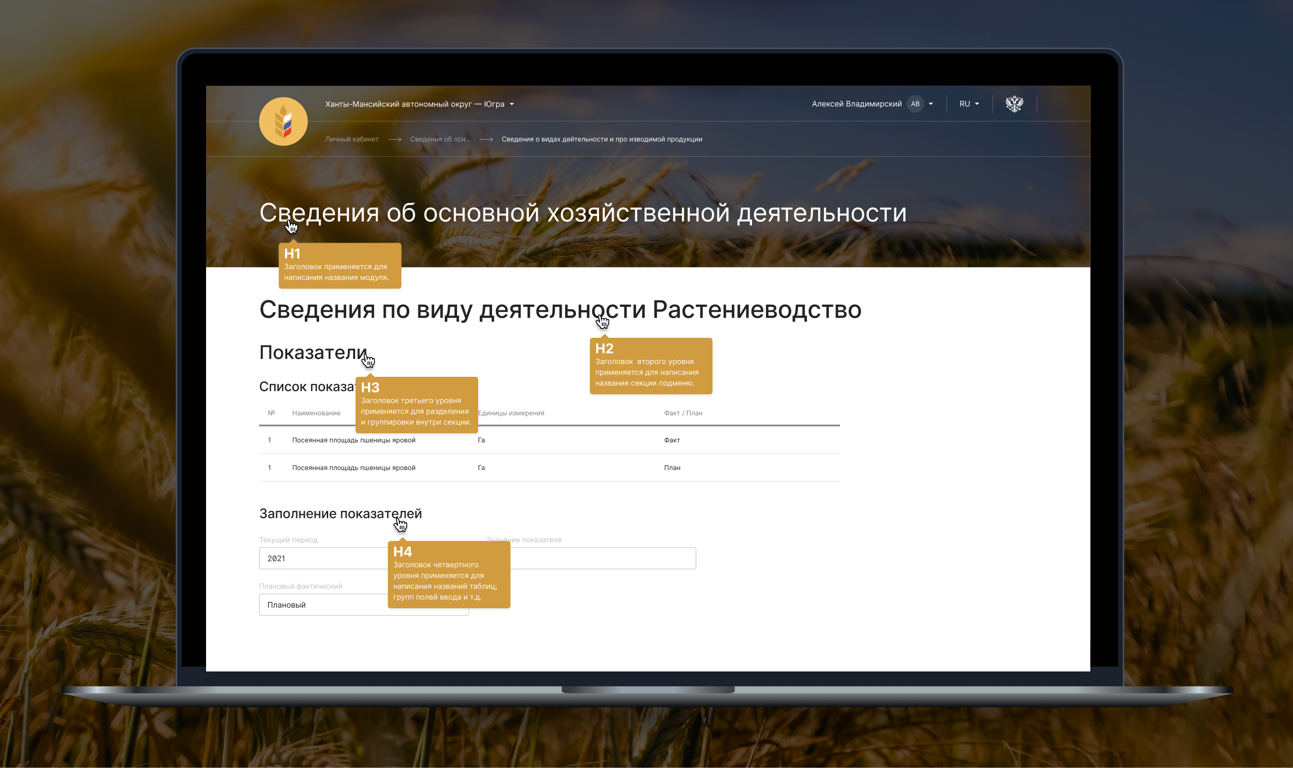The image size is (1293, 768).
Task: Click the Наименование column header
Action: (x=316, y=413)
